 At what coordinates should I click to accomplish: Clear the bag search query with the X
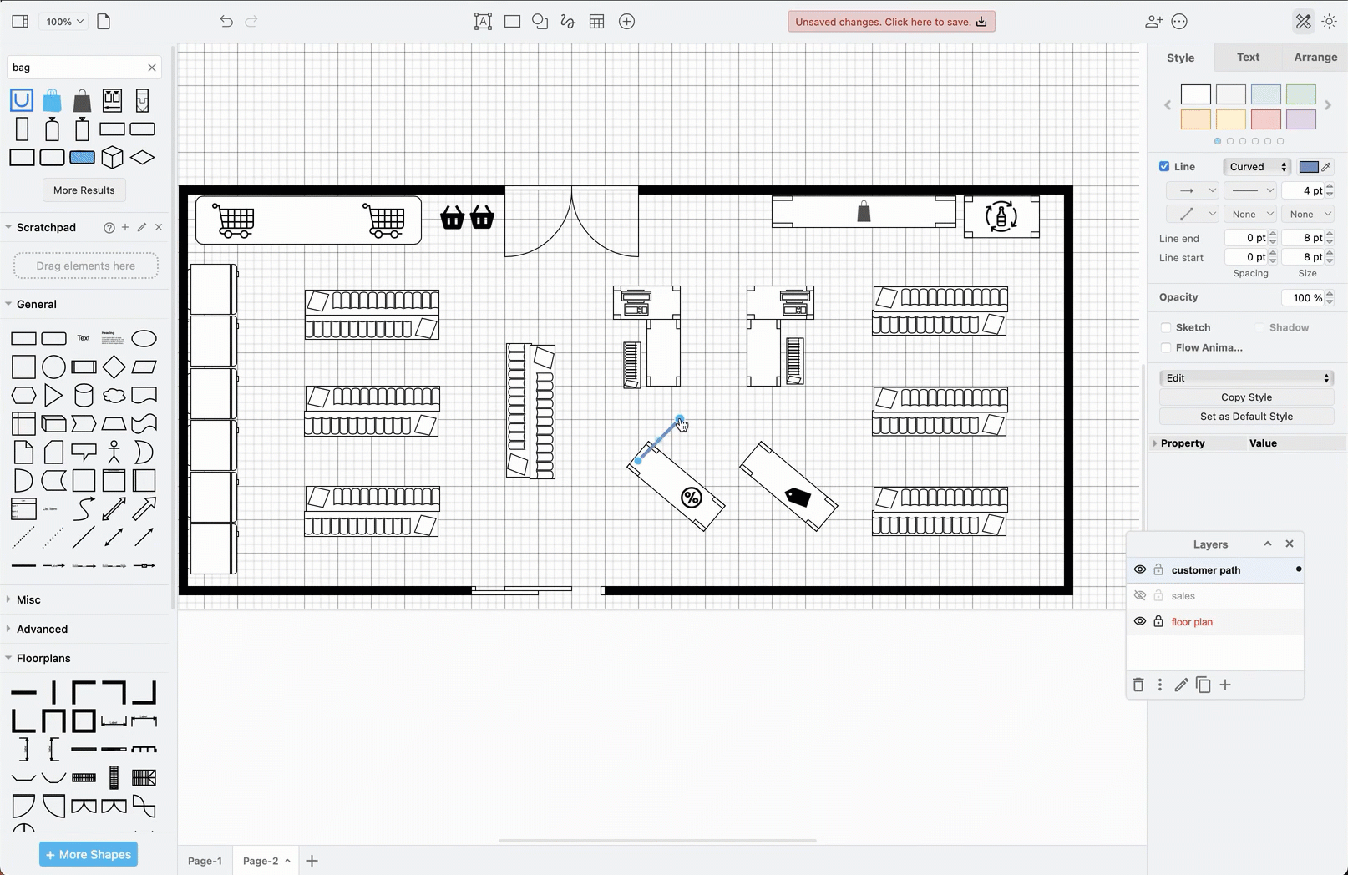pos(151,67)
